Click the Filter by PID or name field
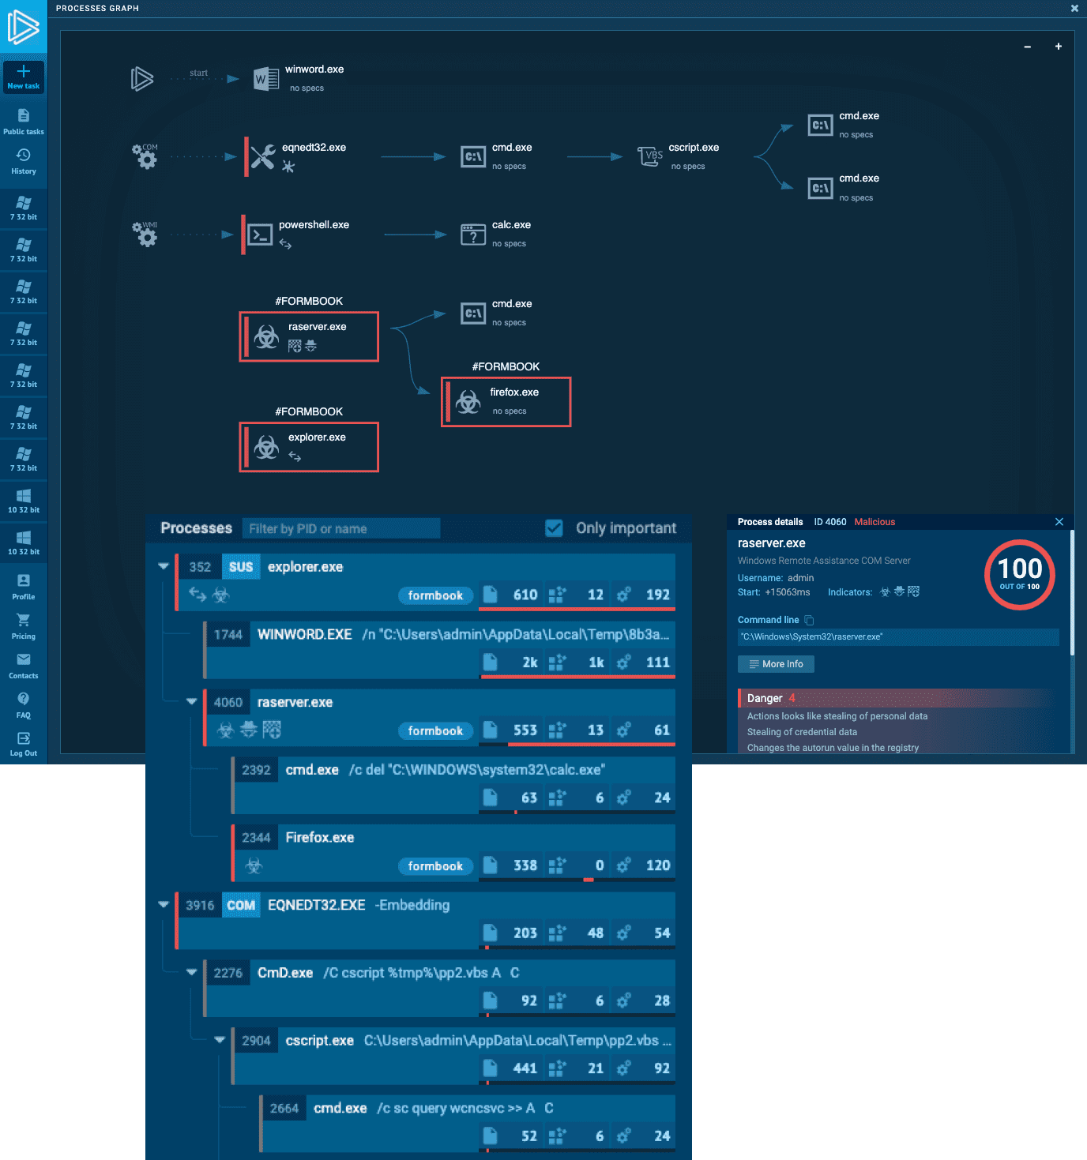The height and width of the screenshot is (1160, 1087). coord(341,528)
